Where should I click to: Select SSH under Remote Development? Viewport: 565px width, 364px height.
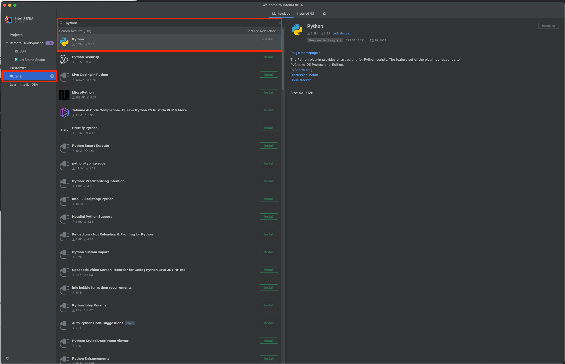[23, 51]
